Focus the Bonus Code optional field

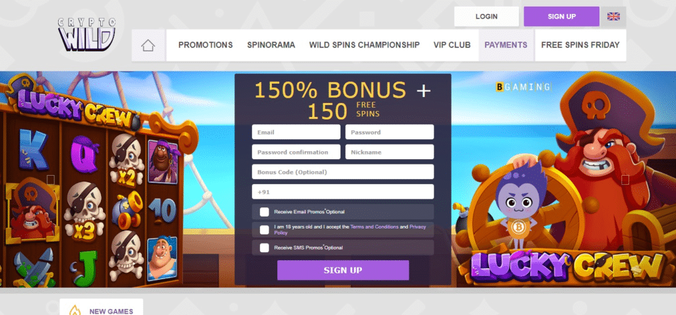tap(343, 172)
